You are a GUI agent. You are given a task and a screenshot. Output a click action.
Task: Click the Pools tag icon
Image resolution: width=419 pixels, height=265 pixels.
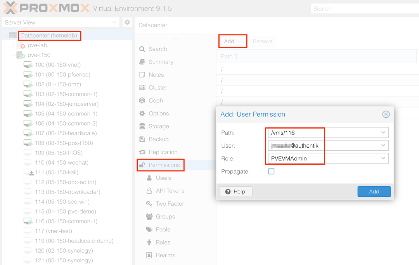point(149,229)
